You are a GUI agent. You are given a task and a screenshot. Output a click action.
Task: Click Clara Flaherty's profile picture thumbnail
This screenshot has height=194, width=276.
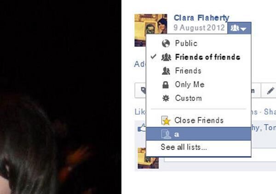pyautogui.click(x=151, y=30)
